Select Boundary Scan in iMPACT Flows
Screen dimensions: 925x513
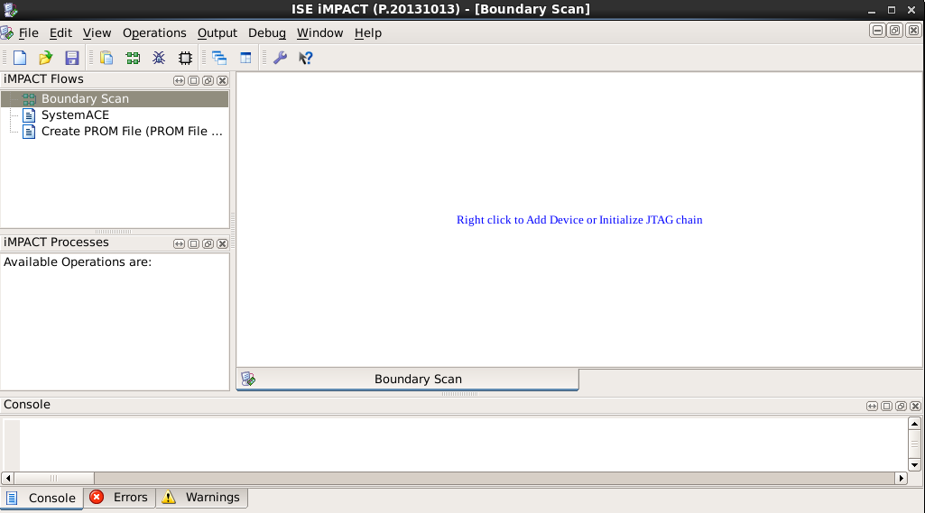pos(115,98)
